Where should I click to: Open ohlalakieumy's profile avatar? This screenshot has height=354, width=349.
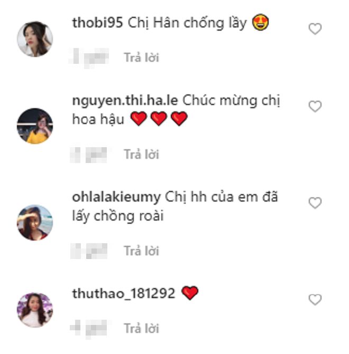35,223
